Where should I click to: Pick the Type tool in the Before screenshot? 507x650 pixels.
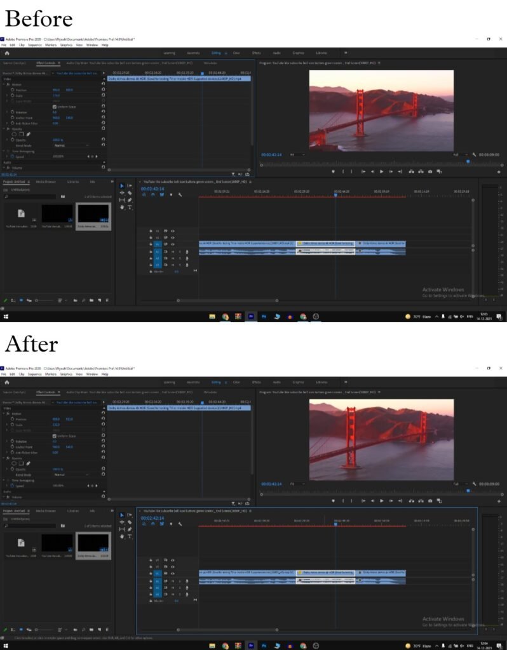tap(130, 207)
